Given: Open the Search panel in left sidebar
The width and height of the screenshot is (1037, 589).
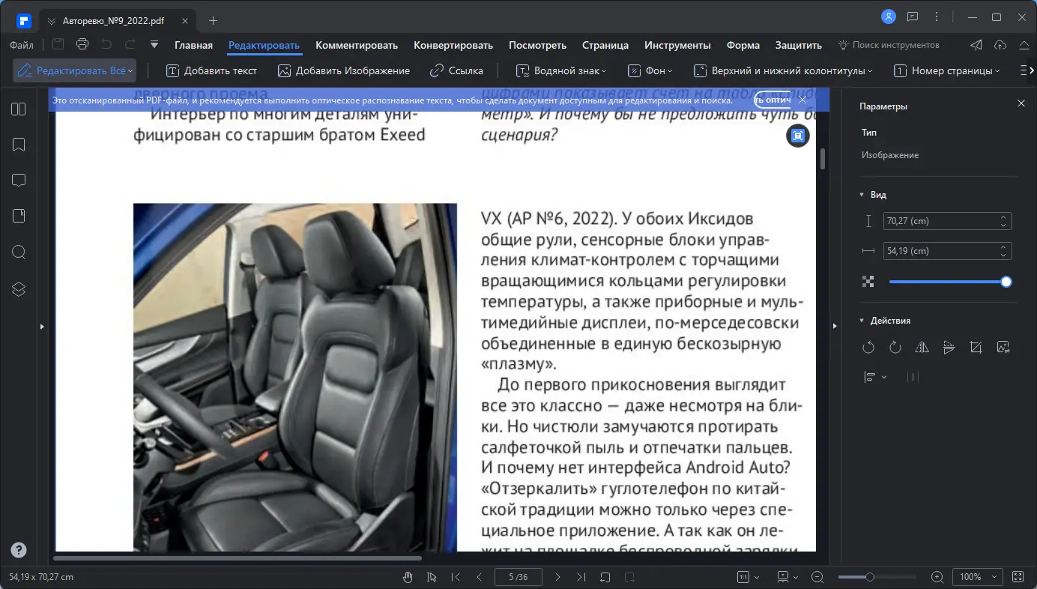Looking at the screenshot, I should [x=18, y=253].
